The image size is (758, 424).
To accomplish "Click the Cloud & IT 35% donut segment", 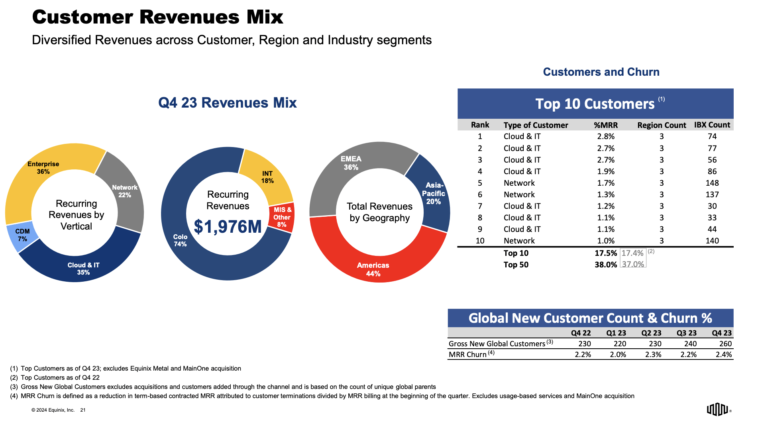I will click(83, 269).
